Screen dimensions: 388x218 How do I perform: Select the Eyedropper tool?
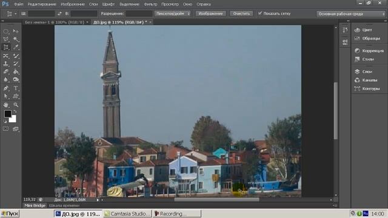tap(16, 47)
